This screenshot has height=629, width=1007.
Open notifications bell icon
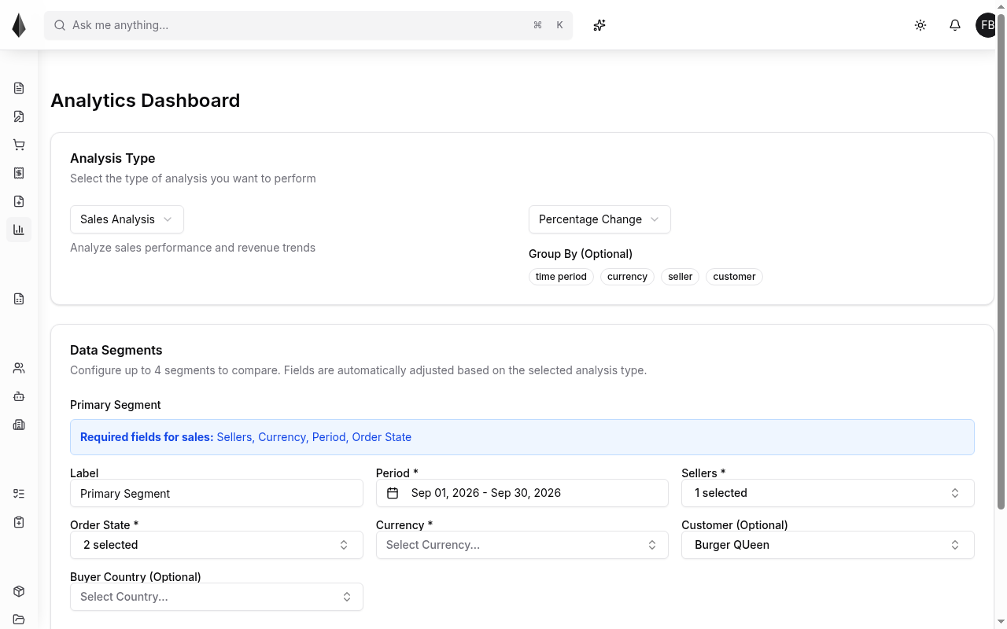coord(955,25)
